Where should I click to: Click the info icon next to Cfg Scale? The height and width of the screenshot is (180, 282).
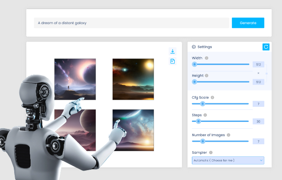point(212,97)
